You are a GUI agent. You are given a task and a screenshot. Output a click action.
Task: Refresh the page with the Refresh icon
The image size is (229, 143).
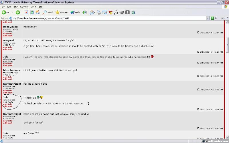click(x=32, y=12)
